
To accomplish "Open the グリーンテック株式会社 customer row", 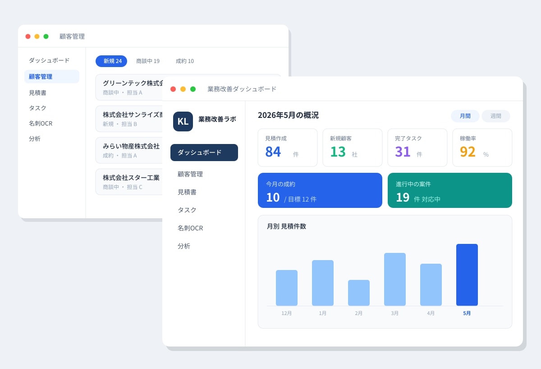I will pos(129,87).
